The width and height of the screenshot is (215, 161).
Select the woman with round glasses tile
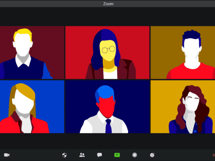click(x=107, y=53)
